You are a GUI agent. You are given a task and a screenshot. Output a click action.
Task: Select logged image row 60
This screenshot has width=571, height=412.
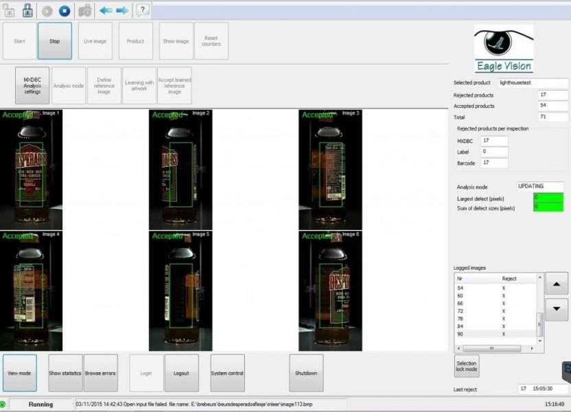[496, 295]
